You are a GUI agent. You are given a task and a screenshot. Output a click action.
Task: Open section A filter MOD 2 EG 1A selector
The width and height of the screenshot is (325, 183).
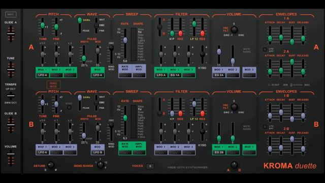pyautogui.click(x=175, y=75)
